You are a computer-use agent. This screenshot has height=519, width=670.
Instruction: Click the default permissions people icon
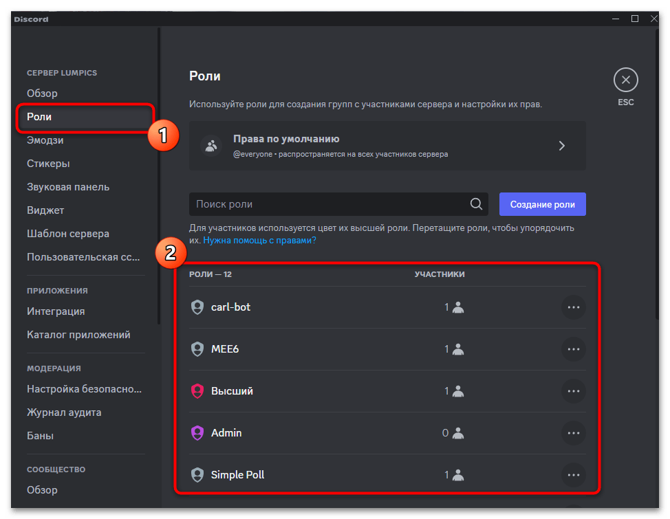(210, 146)
